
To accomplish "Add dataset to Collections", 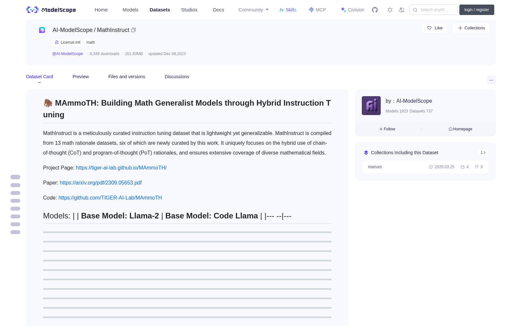I will tap(471, 28).
